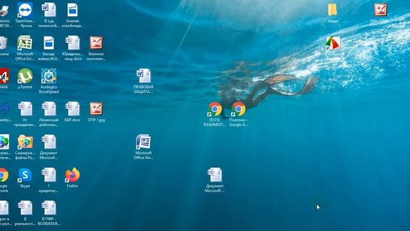This screenshot has height=231, width=410.
Task: Launch the Firefox browser shortcut
Action: [x=72, y=175]
